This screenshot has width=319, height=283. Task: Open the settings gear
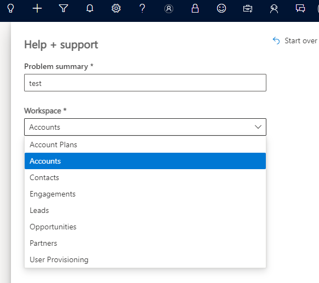click(x=116, y=9)
